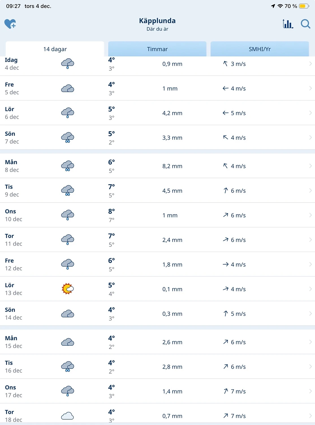This screenshot has width=315, height=425.
Task: Switch to the Timmar tab
Action: click(157, 49)
